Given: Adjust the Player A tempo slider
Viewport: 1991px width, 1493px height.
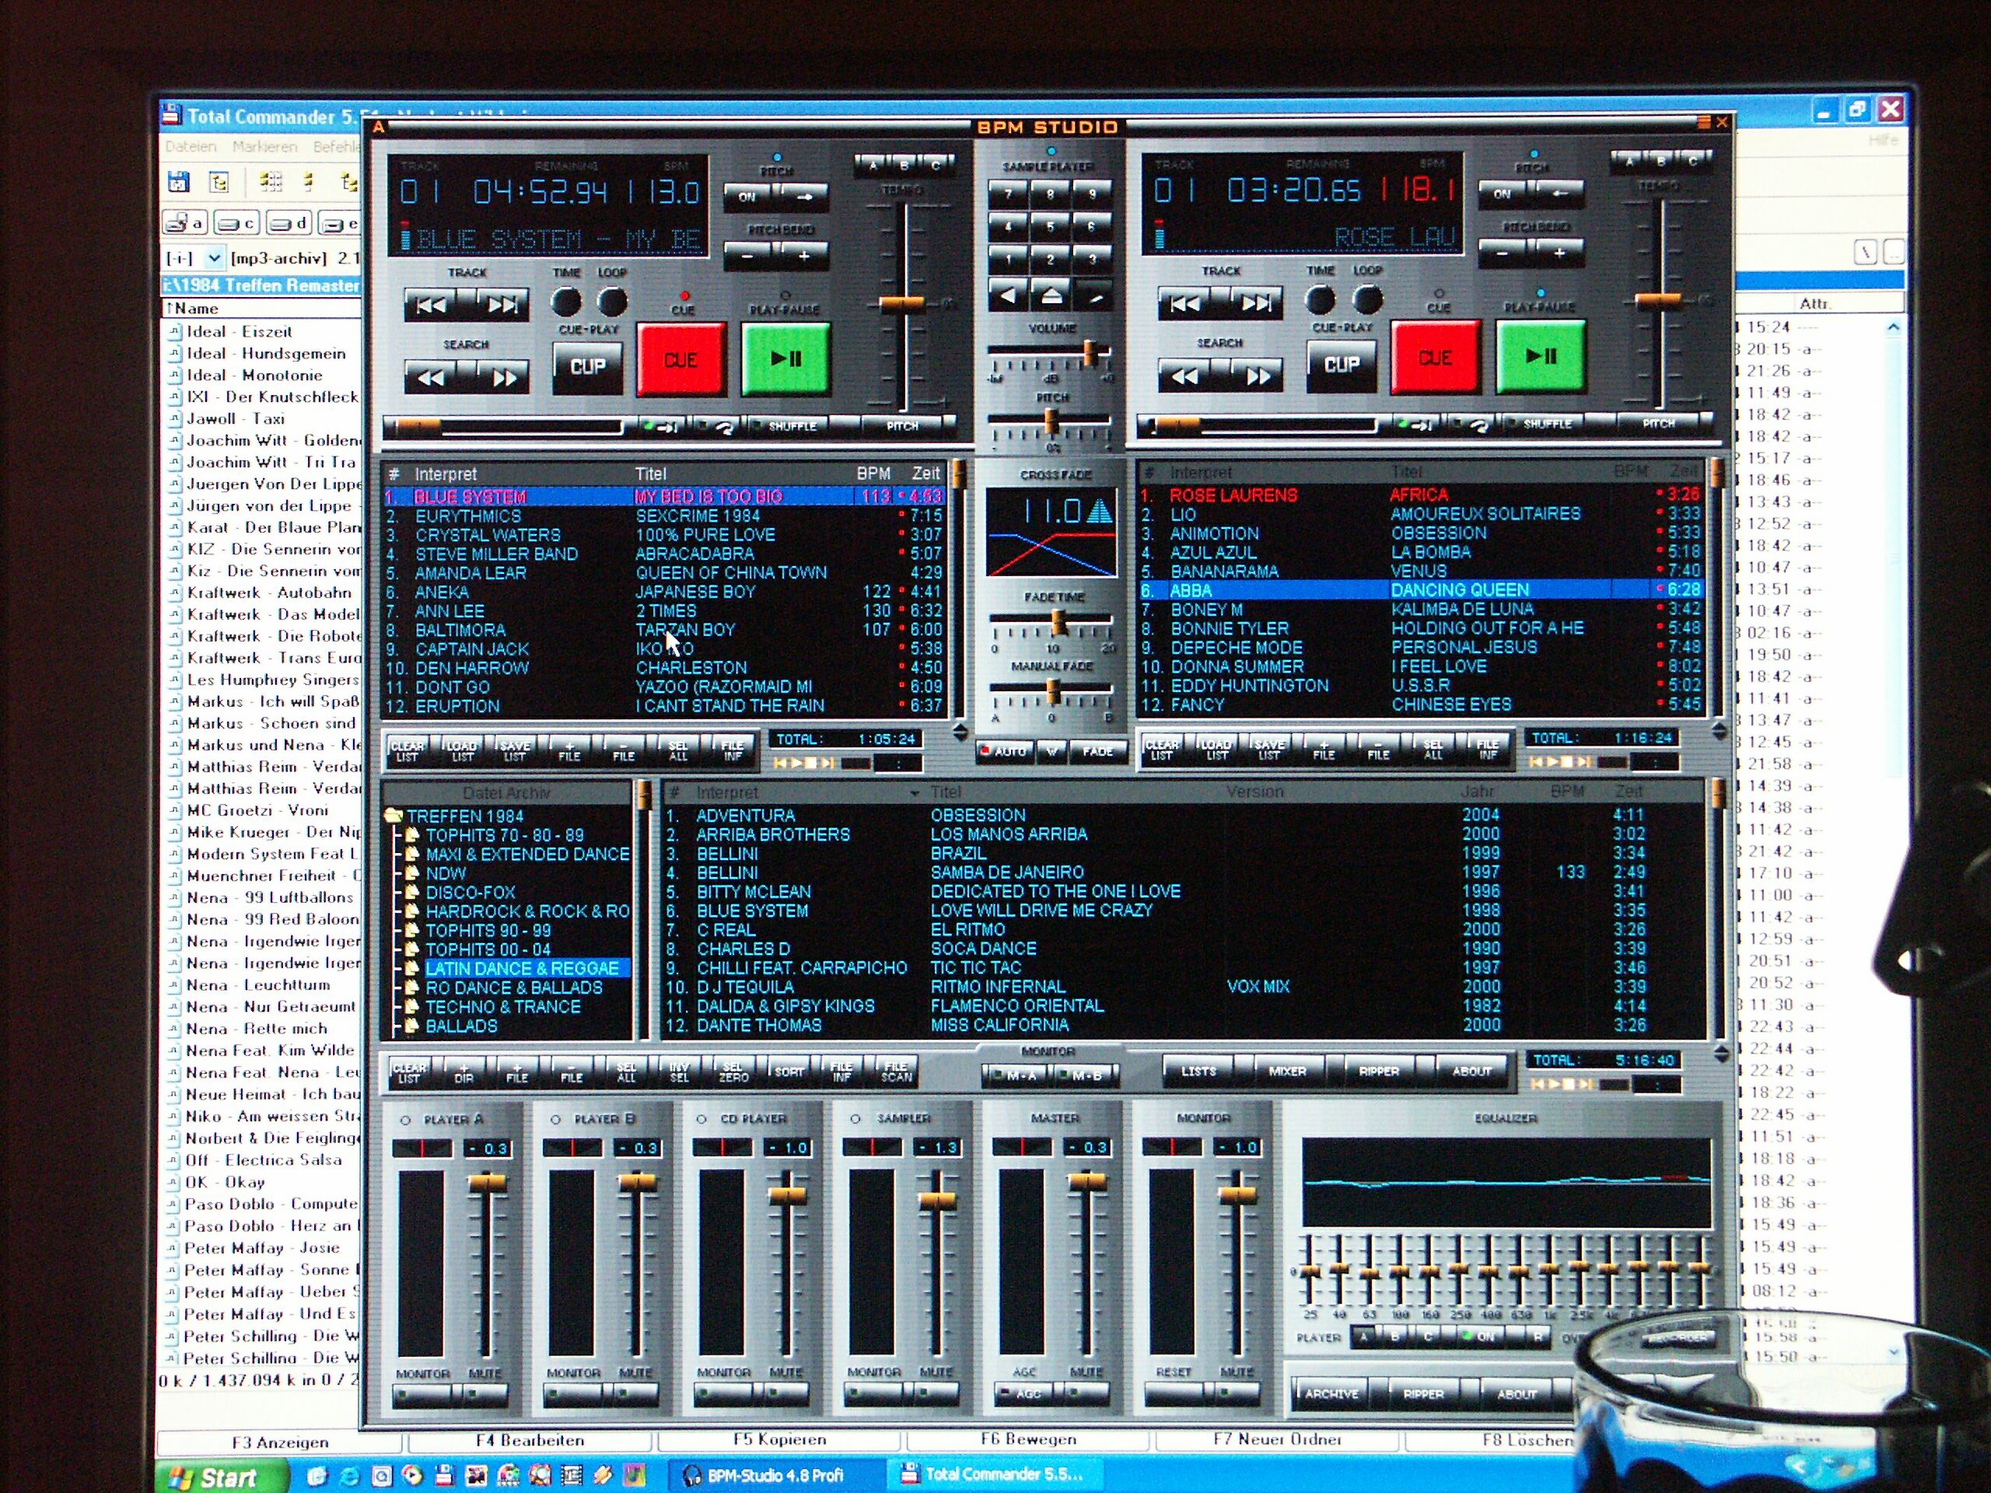Looking at the screenshot, I should click(902, 306).
